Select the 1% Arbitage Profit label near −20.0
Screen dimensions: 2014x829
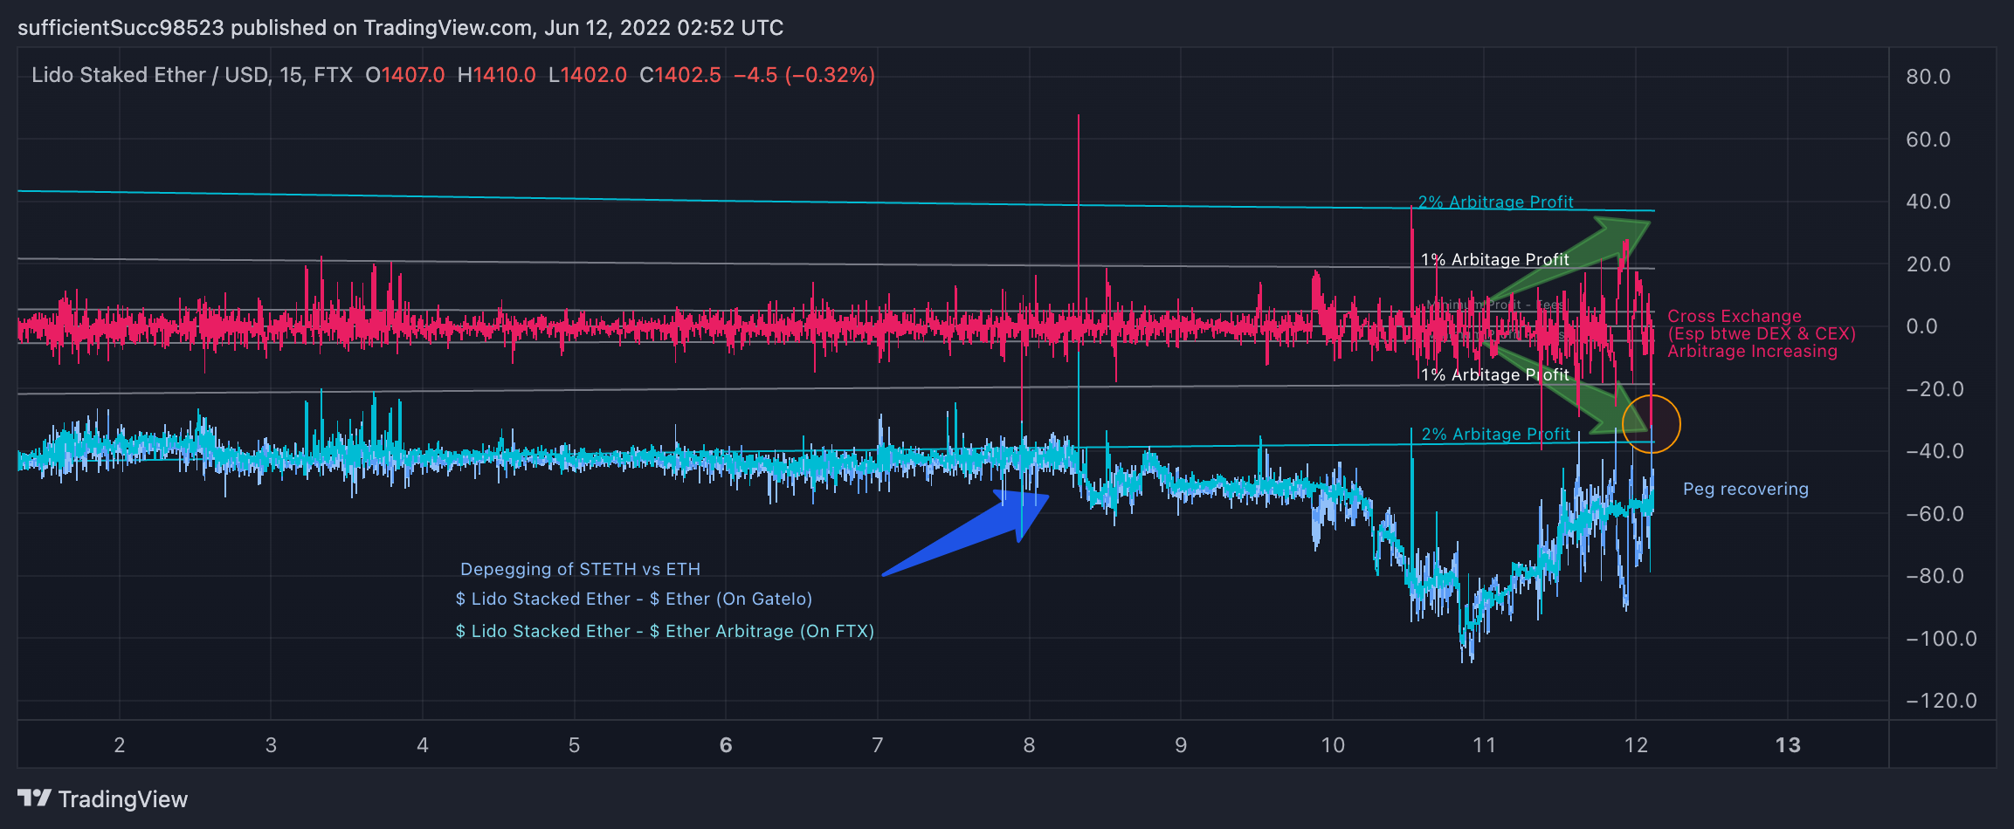1494,374
